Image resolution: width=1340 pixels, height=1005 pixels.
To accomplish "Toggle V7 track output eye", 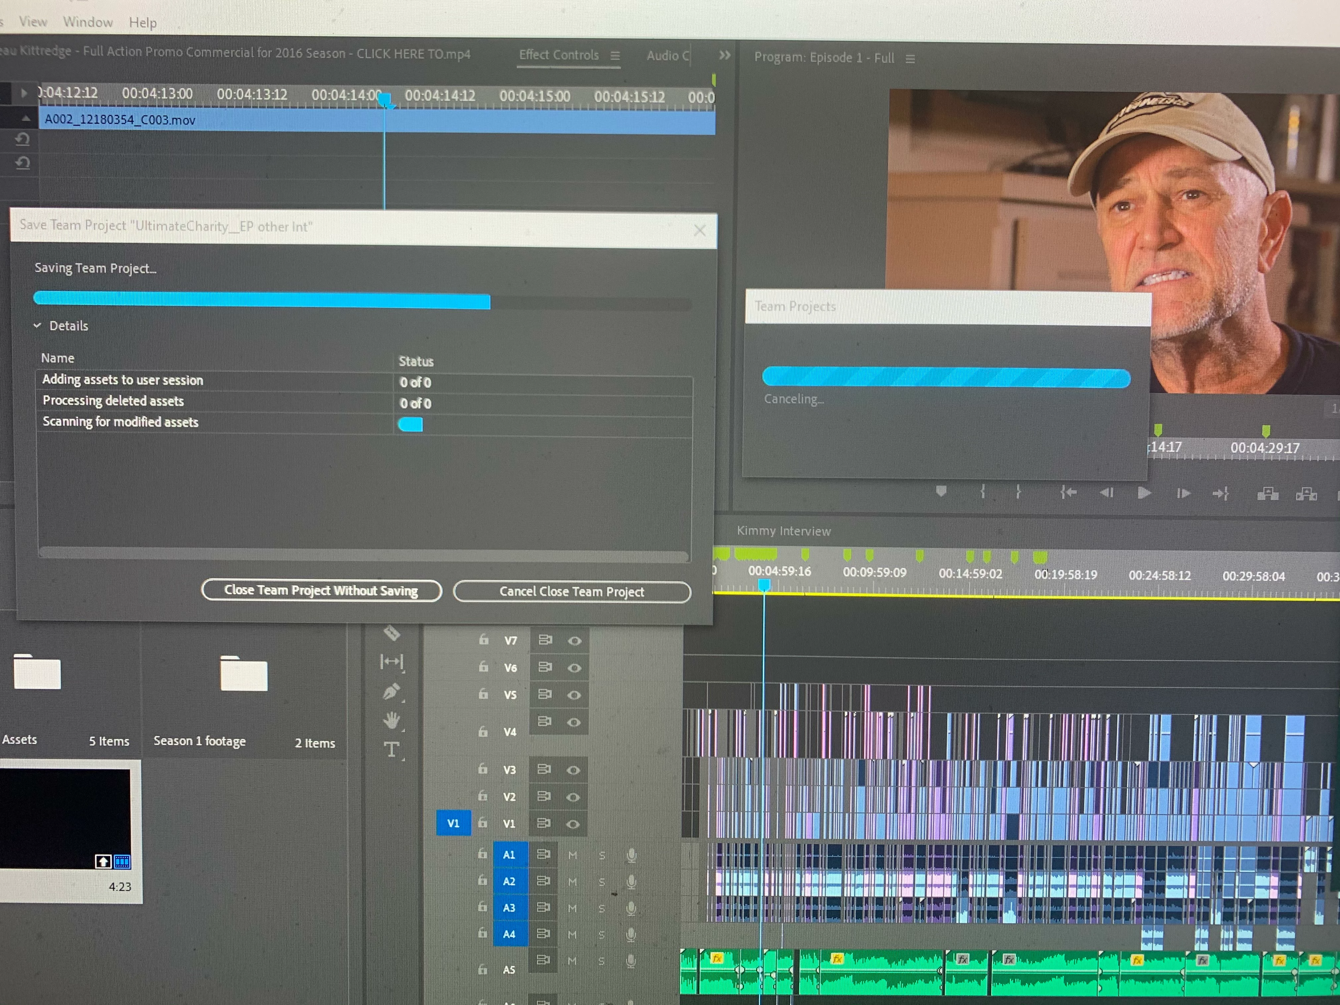I will [x=574, y=640].
